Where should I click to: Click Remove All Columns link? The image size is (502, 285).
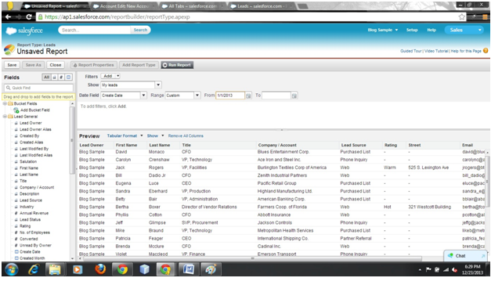(x=186, y=136)
